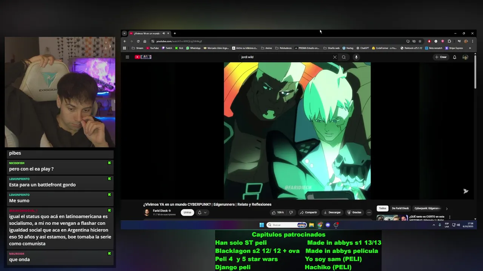Screen dimensions: 483x271
Task: Open the Chrome three-dot menu
Action: 472,41
